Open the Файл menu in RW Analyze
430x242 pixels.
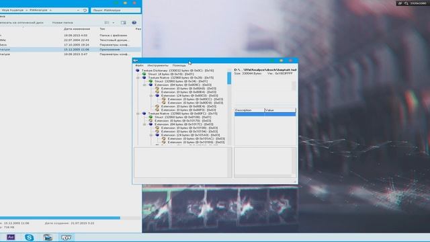click(139, 66)
